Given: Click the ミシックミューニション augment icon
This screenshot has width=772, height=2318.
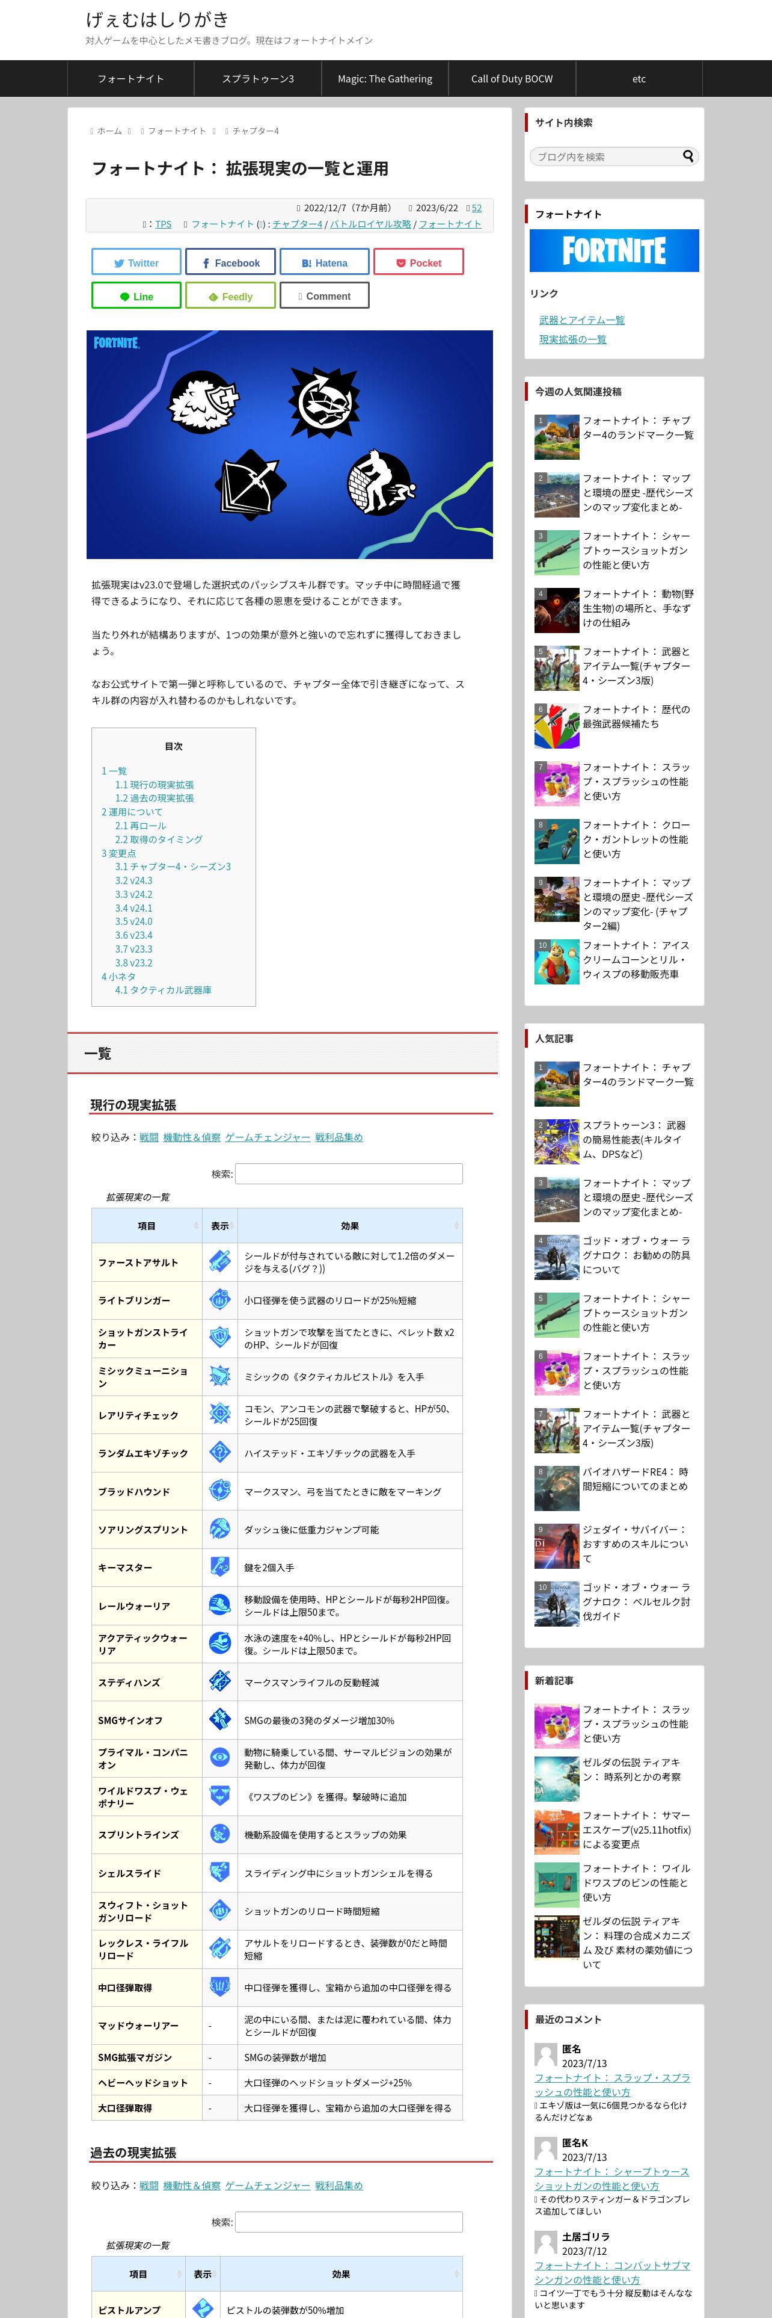Looking at the screenshot, I should [219, 1376].
